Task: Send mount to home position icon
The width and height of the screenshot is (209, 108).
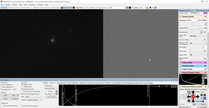Action: (x=205, y=95)
